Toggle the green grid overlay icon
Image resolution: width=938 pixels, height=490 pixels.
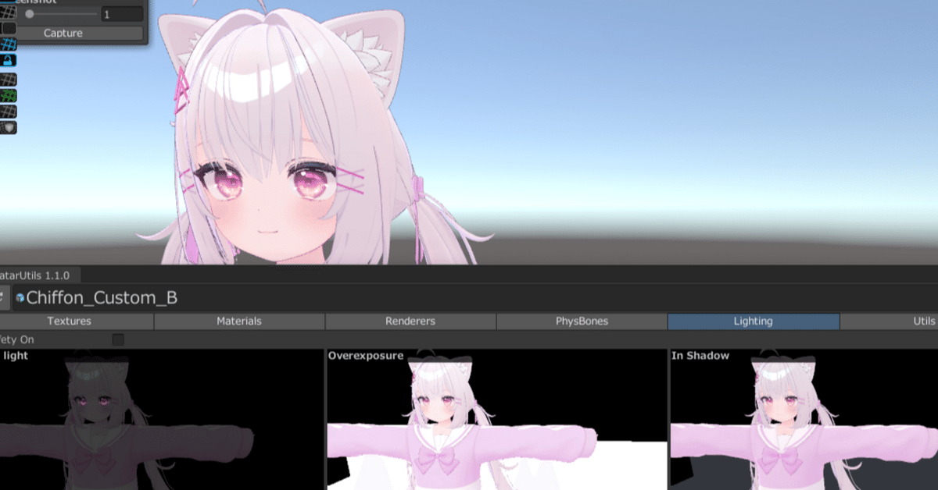pyautogui.click(x=9, y=95)
